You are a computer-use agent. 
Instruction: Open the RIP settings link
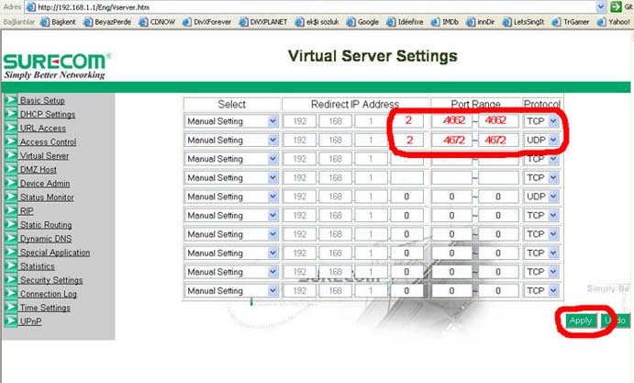tap(27, 211)
